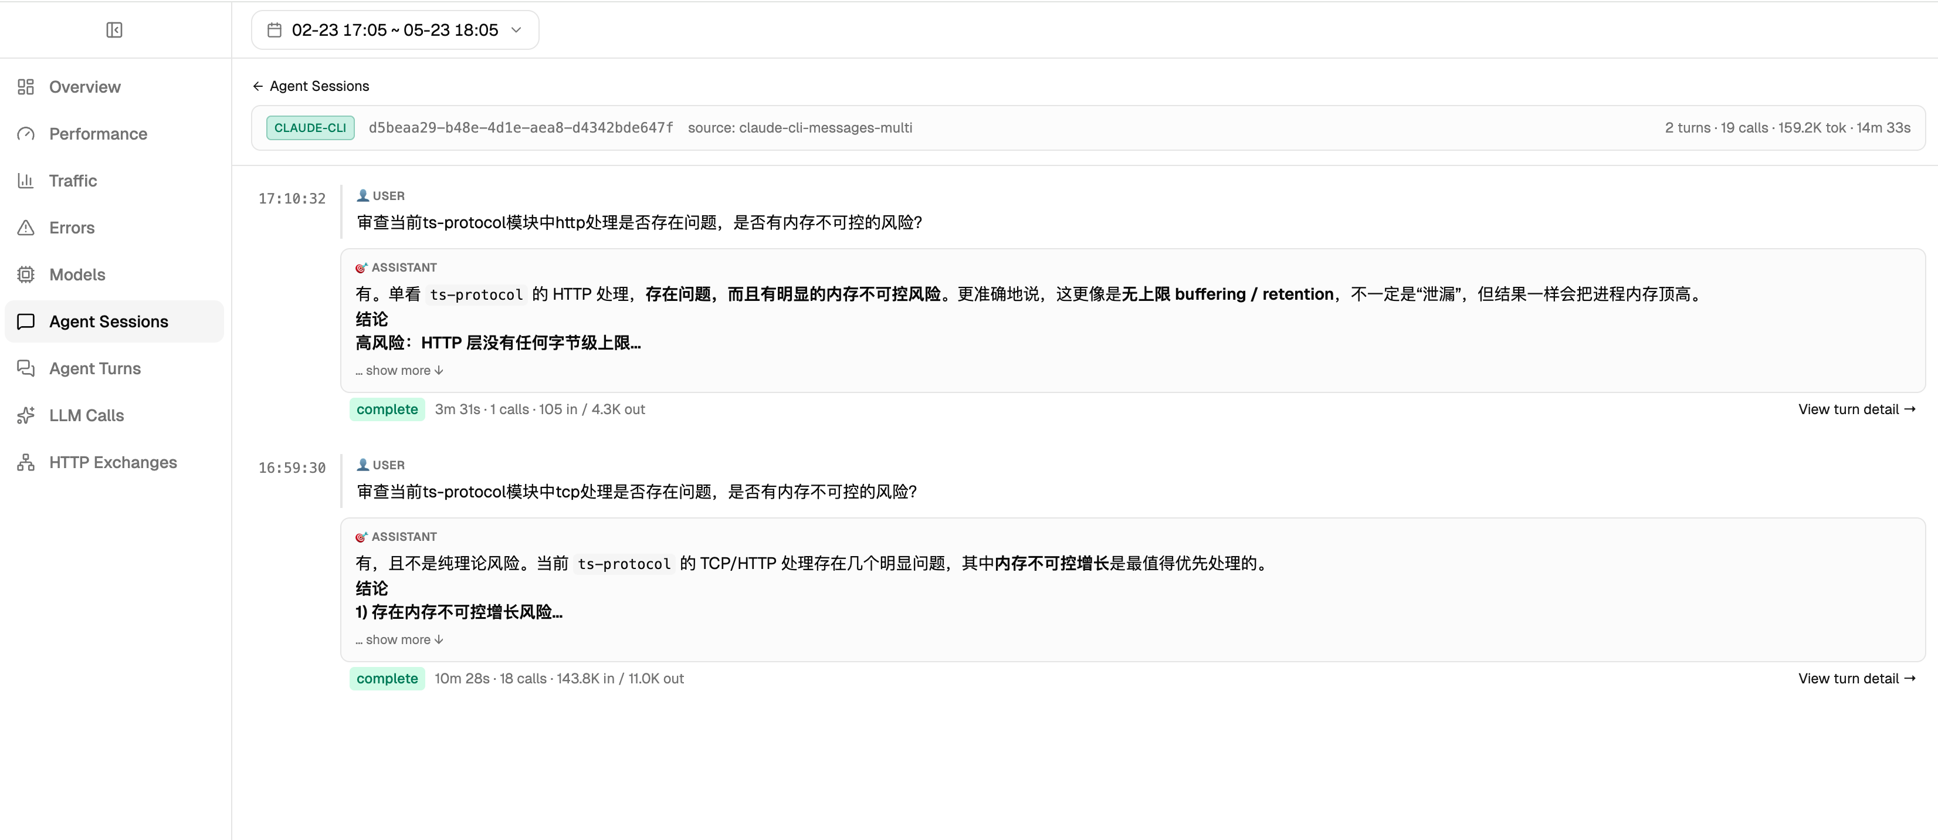Select Agent Sessions in sidebar

(x=114, y=321)
